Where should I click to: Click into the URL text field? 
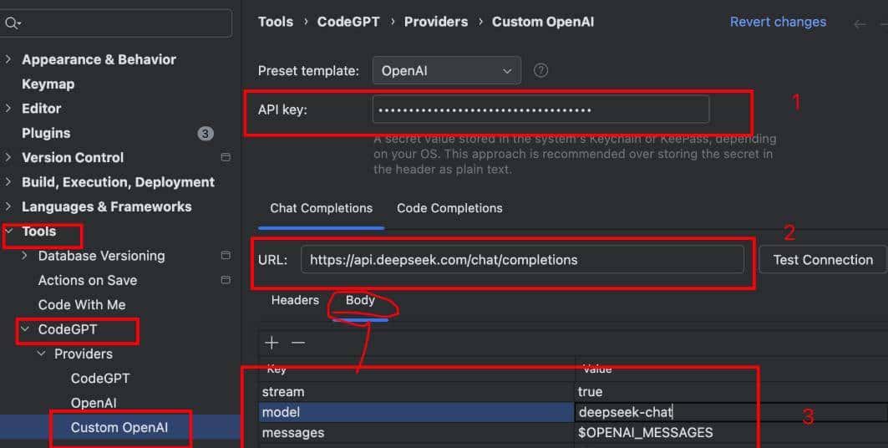click(522, 260)
